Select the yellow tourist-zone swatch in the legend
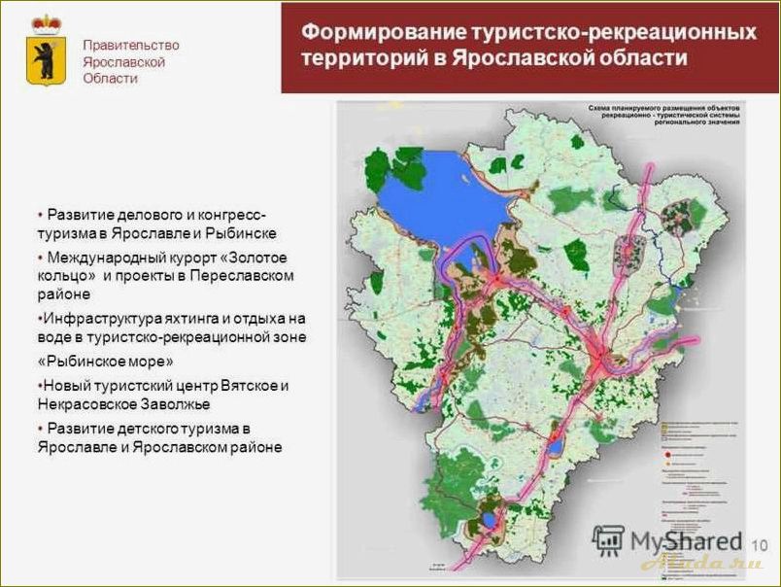The width and height of the screenshot is (781, 587). coord(663,423)
